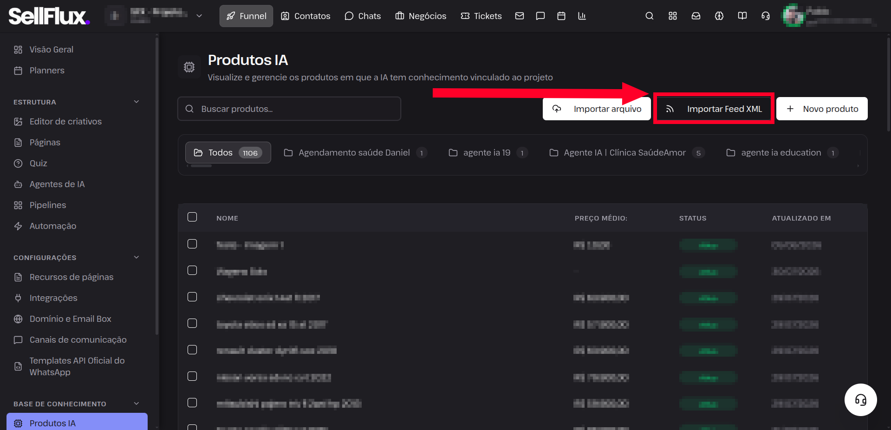
Task: Open Negócios in top navigation
Action: pyautogui.click(x=421, y=16)
